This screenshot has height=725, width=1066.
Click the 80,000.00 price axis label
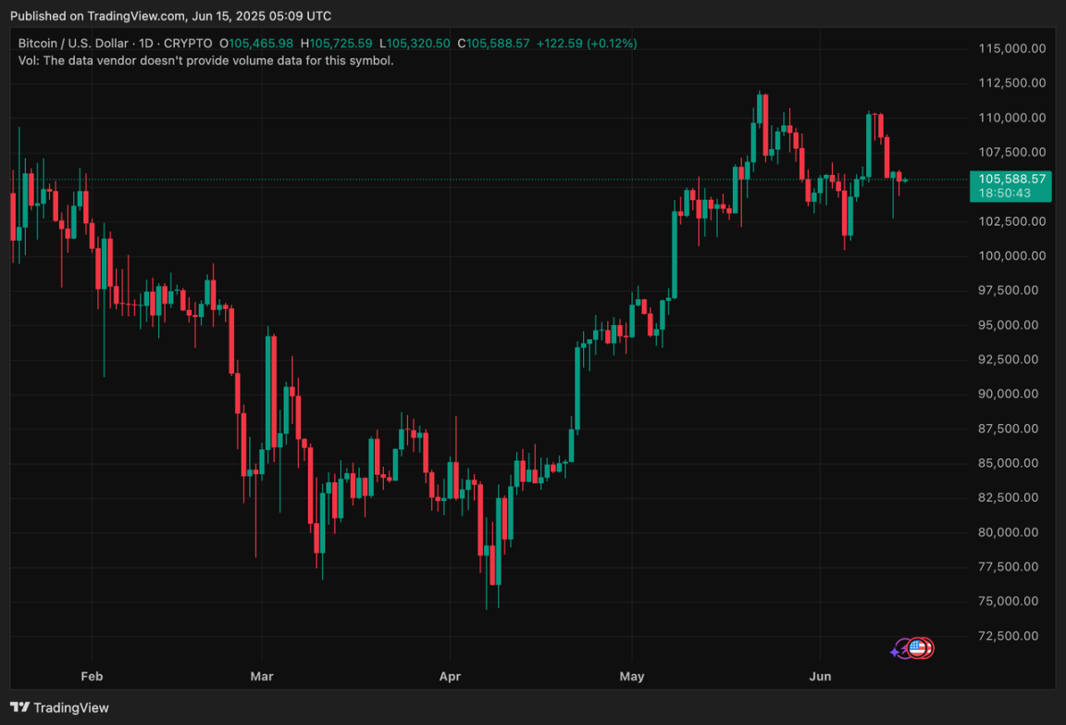(1009, 532)
